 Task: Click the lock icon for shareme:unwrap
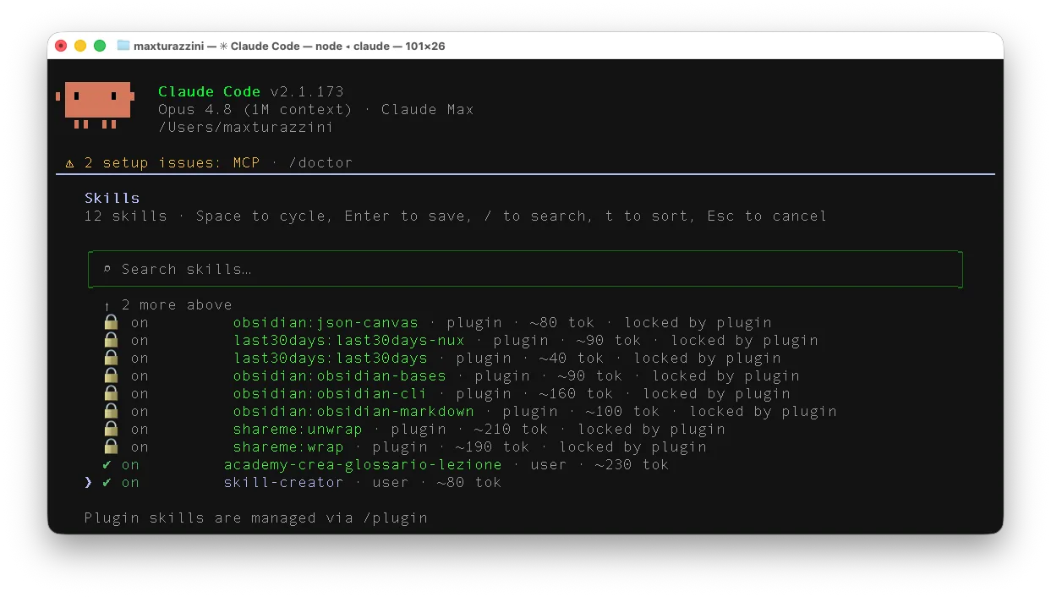tap(111, 429)
